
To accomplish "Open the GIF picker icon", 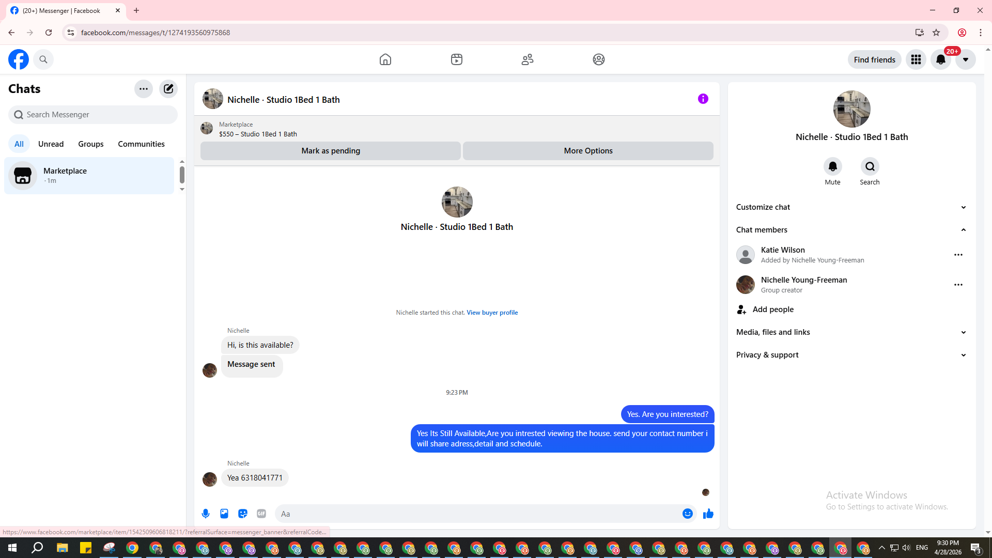I will [x=261, y=514].
